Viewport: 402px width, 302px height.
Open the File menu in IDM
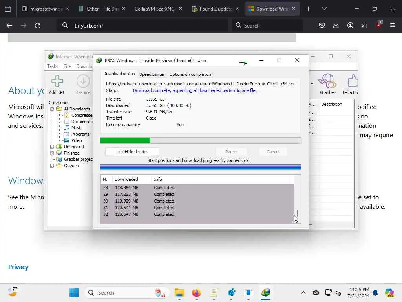click(x=67, y=66)
